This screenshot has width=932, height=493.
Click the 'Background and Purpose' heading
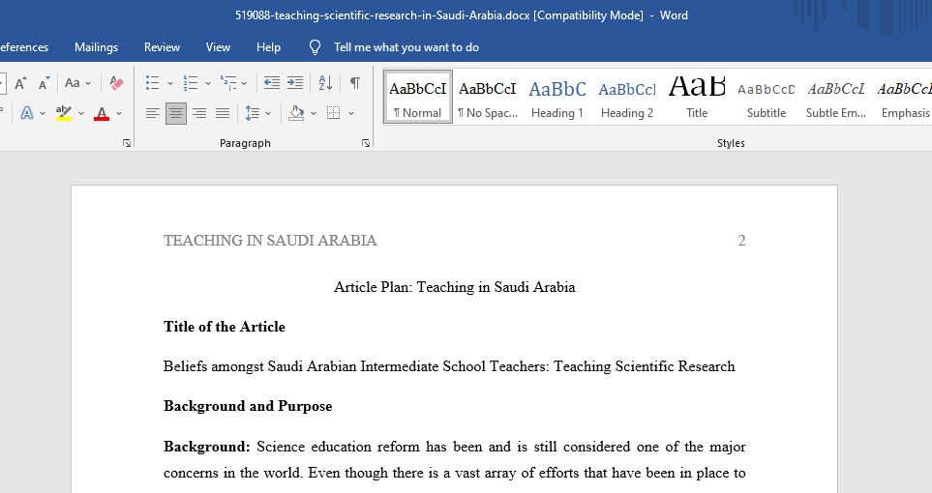[x=248, y=406]
